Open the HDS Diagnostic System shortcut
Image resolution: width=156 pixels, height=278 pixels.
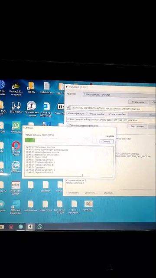click(x=16, y=188)
